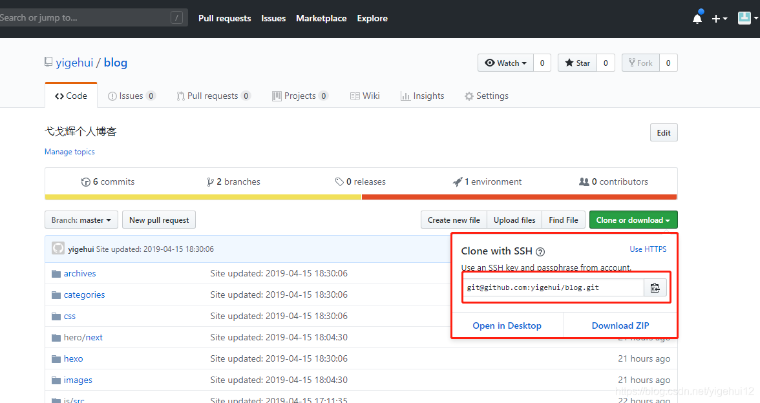Click Edit for the repository description
760x403 pixels.
[x=664, y=133]
